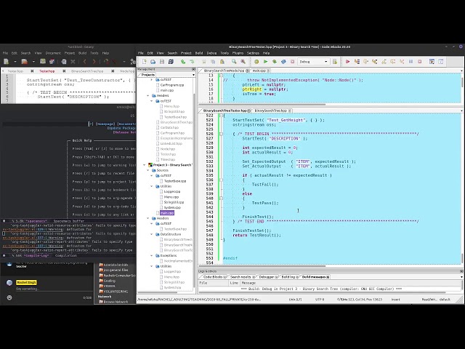
Task: Click Stop debugger red icon
Action: [420, 61]
